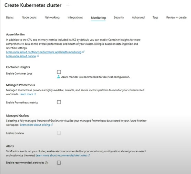Select the Security tab
The image size is (191, 174).
tap(119, 18)
